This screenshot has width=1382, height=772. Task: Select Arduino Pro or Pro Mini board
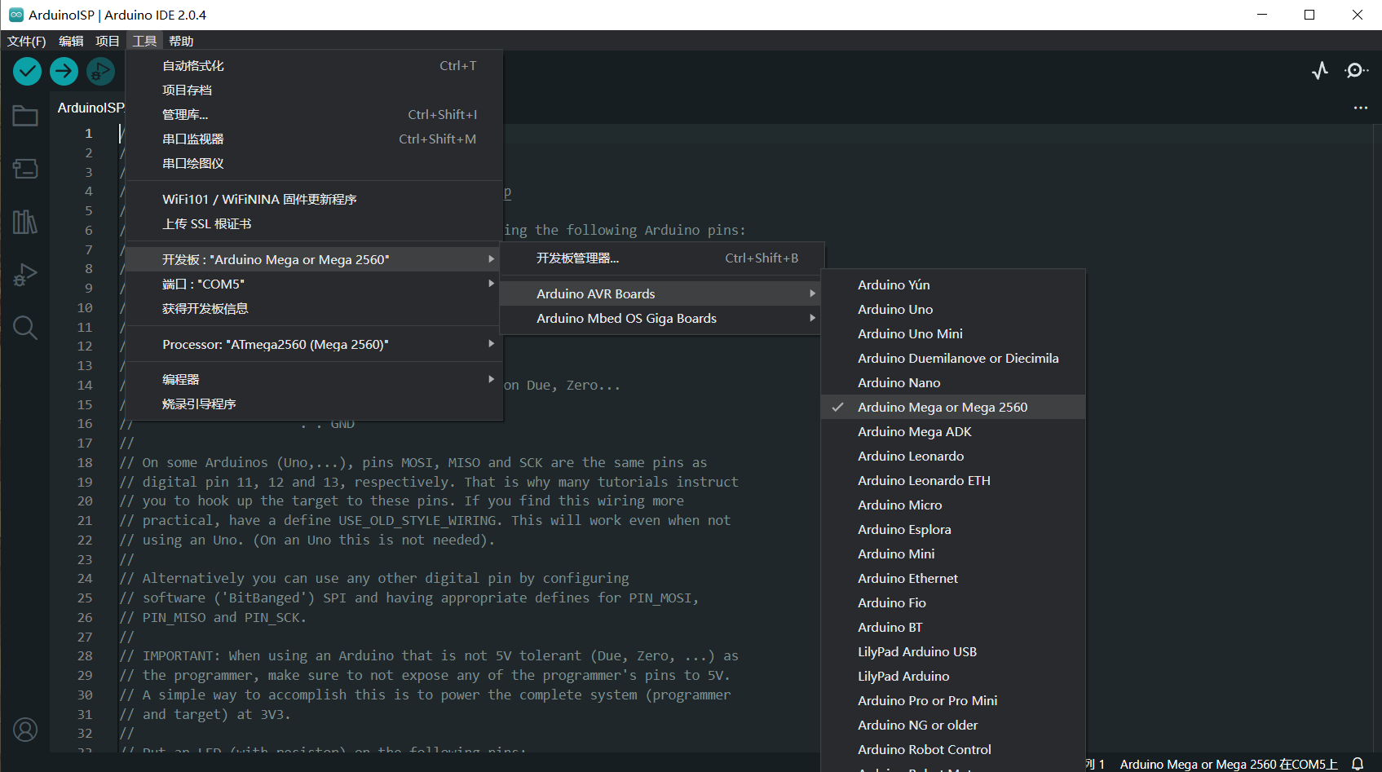pos(953,700)
